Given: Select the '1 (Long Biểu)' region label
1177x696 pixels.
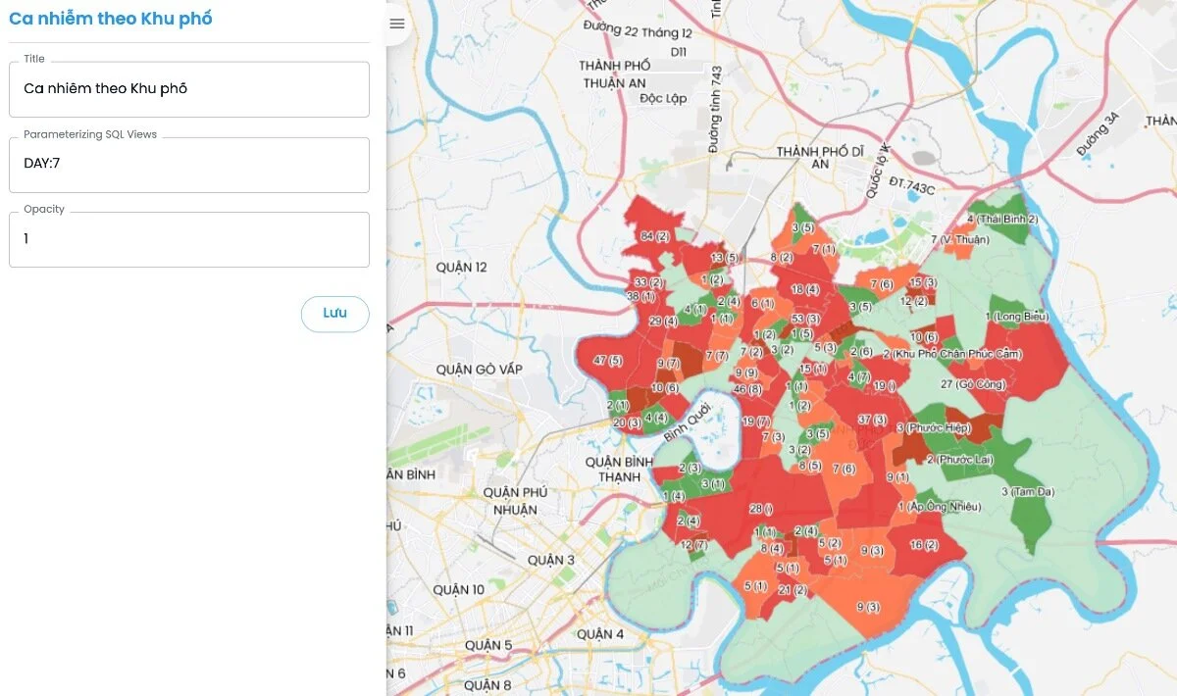Looking at the screenshot, I should coord(1017,317).
